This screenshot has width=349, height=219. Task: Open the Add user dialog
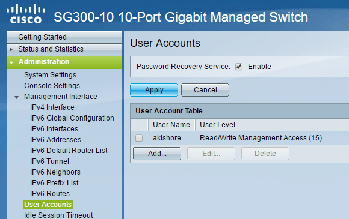[x=157, y=154]
